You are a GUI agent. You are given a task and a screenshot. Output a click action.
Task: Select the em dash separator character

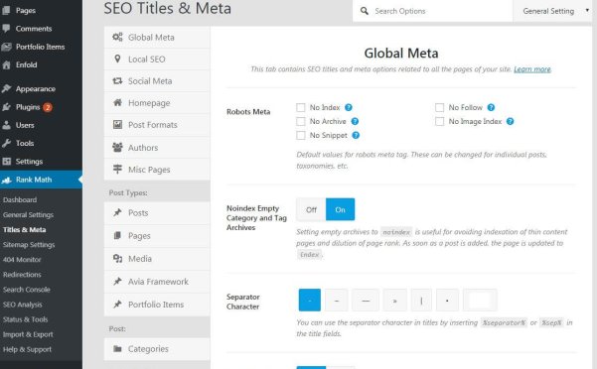click(366, 301)
